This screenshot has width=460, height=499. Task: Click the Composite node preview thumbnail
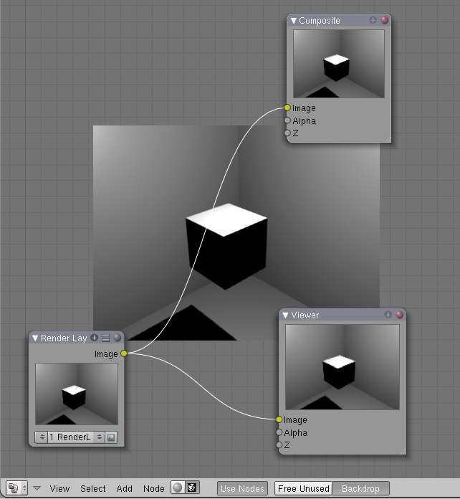click(x=339, y=64)
